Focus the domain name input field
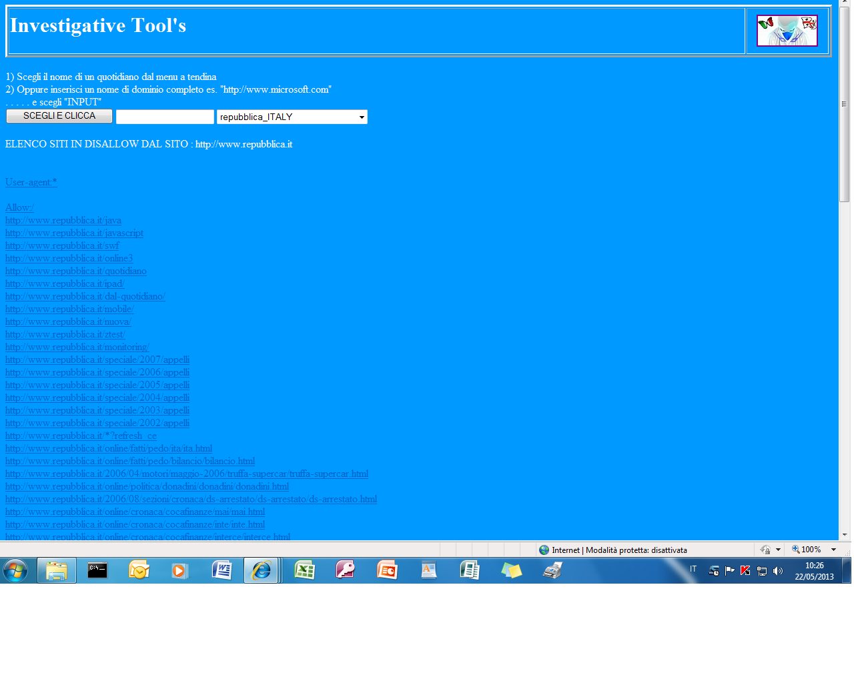Viewport: 854px width, 683px height. 165,117
